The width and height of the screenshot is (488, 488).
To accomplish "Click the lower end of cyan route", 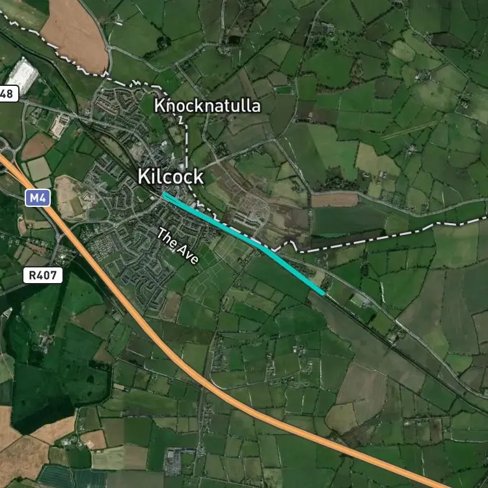I will pos(323,293).
